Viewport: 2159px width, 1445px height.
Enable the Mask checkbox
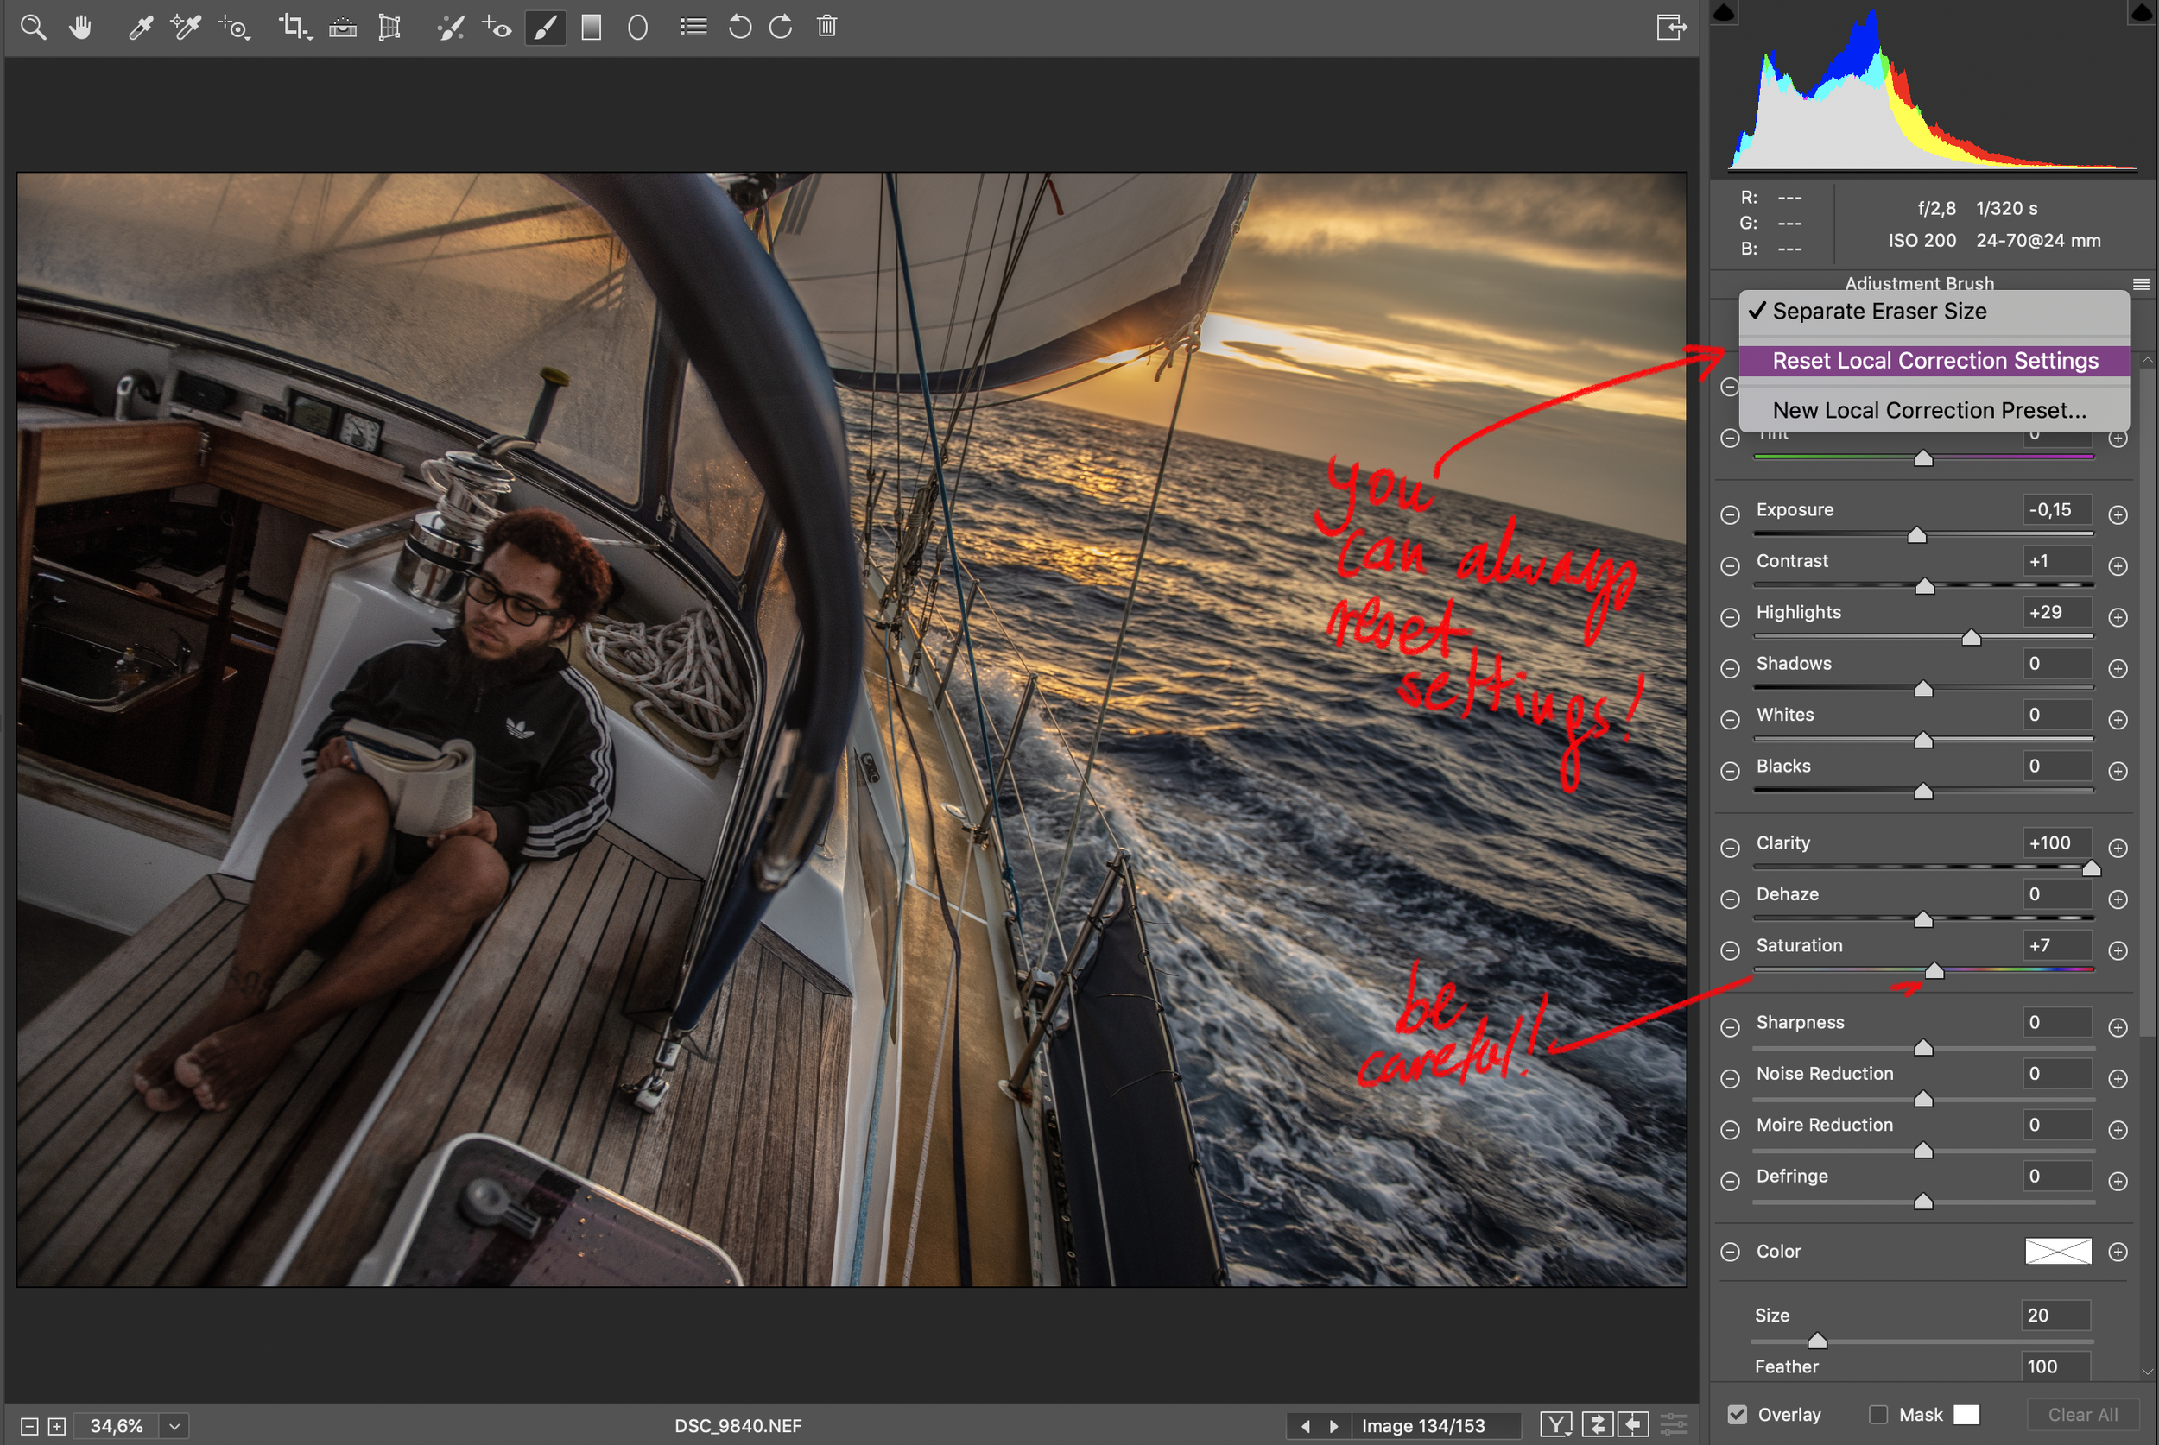point(1877,1414)
